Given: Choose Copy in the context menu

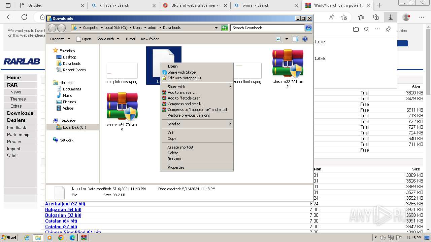Looking at the screenshot, I should coord(197,138).
